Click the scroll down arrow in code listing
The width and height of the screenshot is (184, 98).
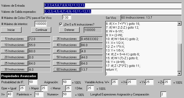point(179,73)
